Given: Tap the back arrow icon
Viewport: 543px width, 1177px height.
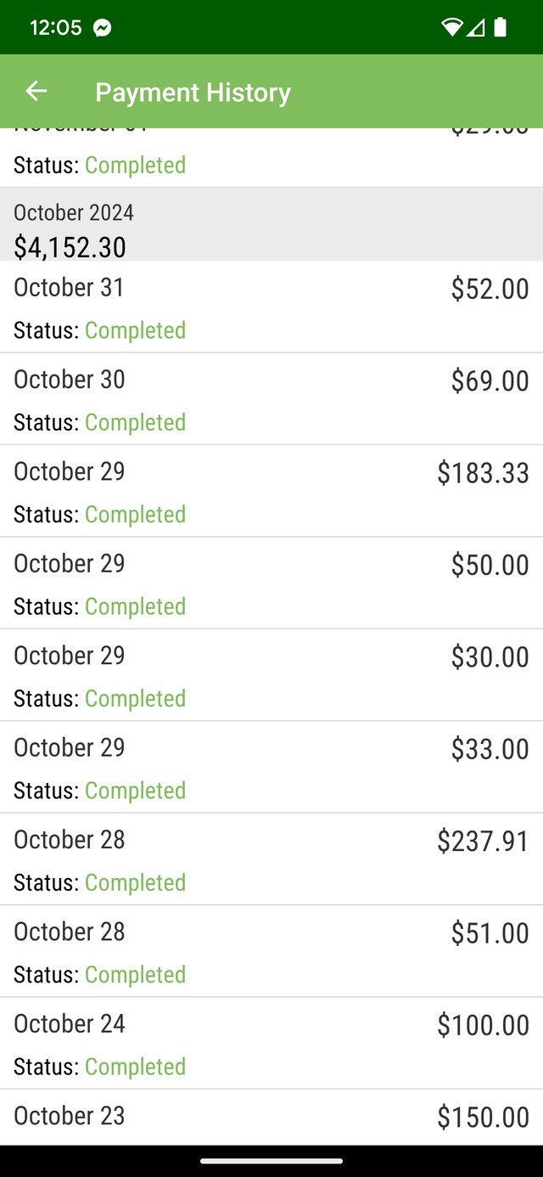Looking at the screenshot, I should pos(36,92).
